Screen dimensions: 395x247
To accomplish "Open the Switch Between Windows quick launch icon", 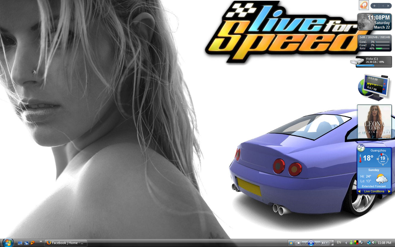I will 26,243.
